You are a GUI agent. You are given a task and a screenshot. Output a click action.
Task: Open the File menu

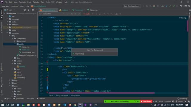6,2
